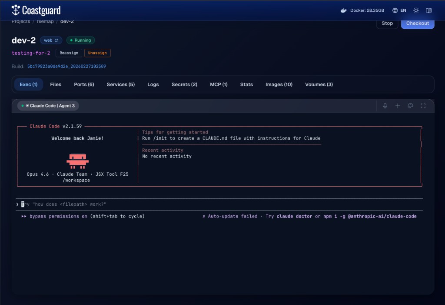Click the build ID 5bc79823a0de9d2e link
The height and width of the screenshot is (305, 445).
point(66,66)
